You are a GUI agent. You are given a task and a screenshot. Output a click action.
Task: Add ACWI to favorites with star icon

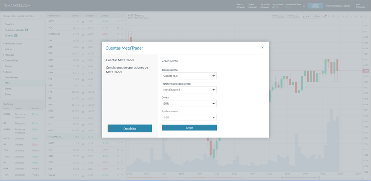click(118, 21)
